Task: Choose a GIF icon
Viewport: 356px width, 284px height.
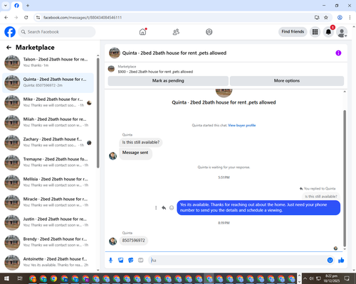Action: tap(141, 261)
